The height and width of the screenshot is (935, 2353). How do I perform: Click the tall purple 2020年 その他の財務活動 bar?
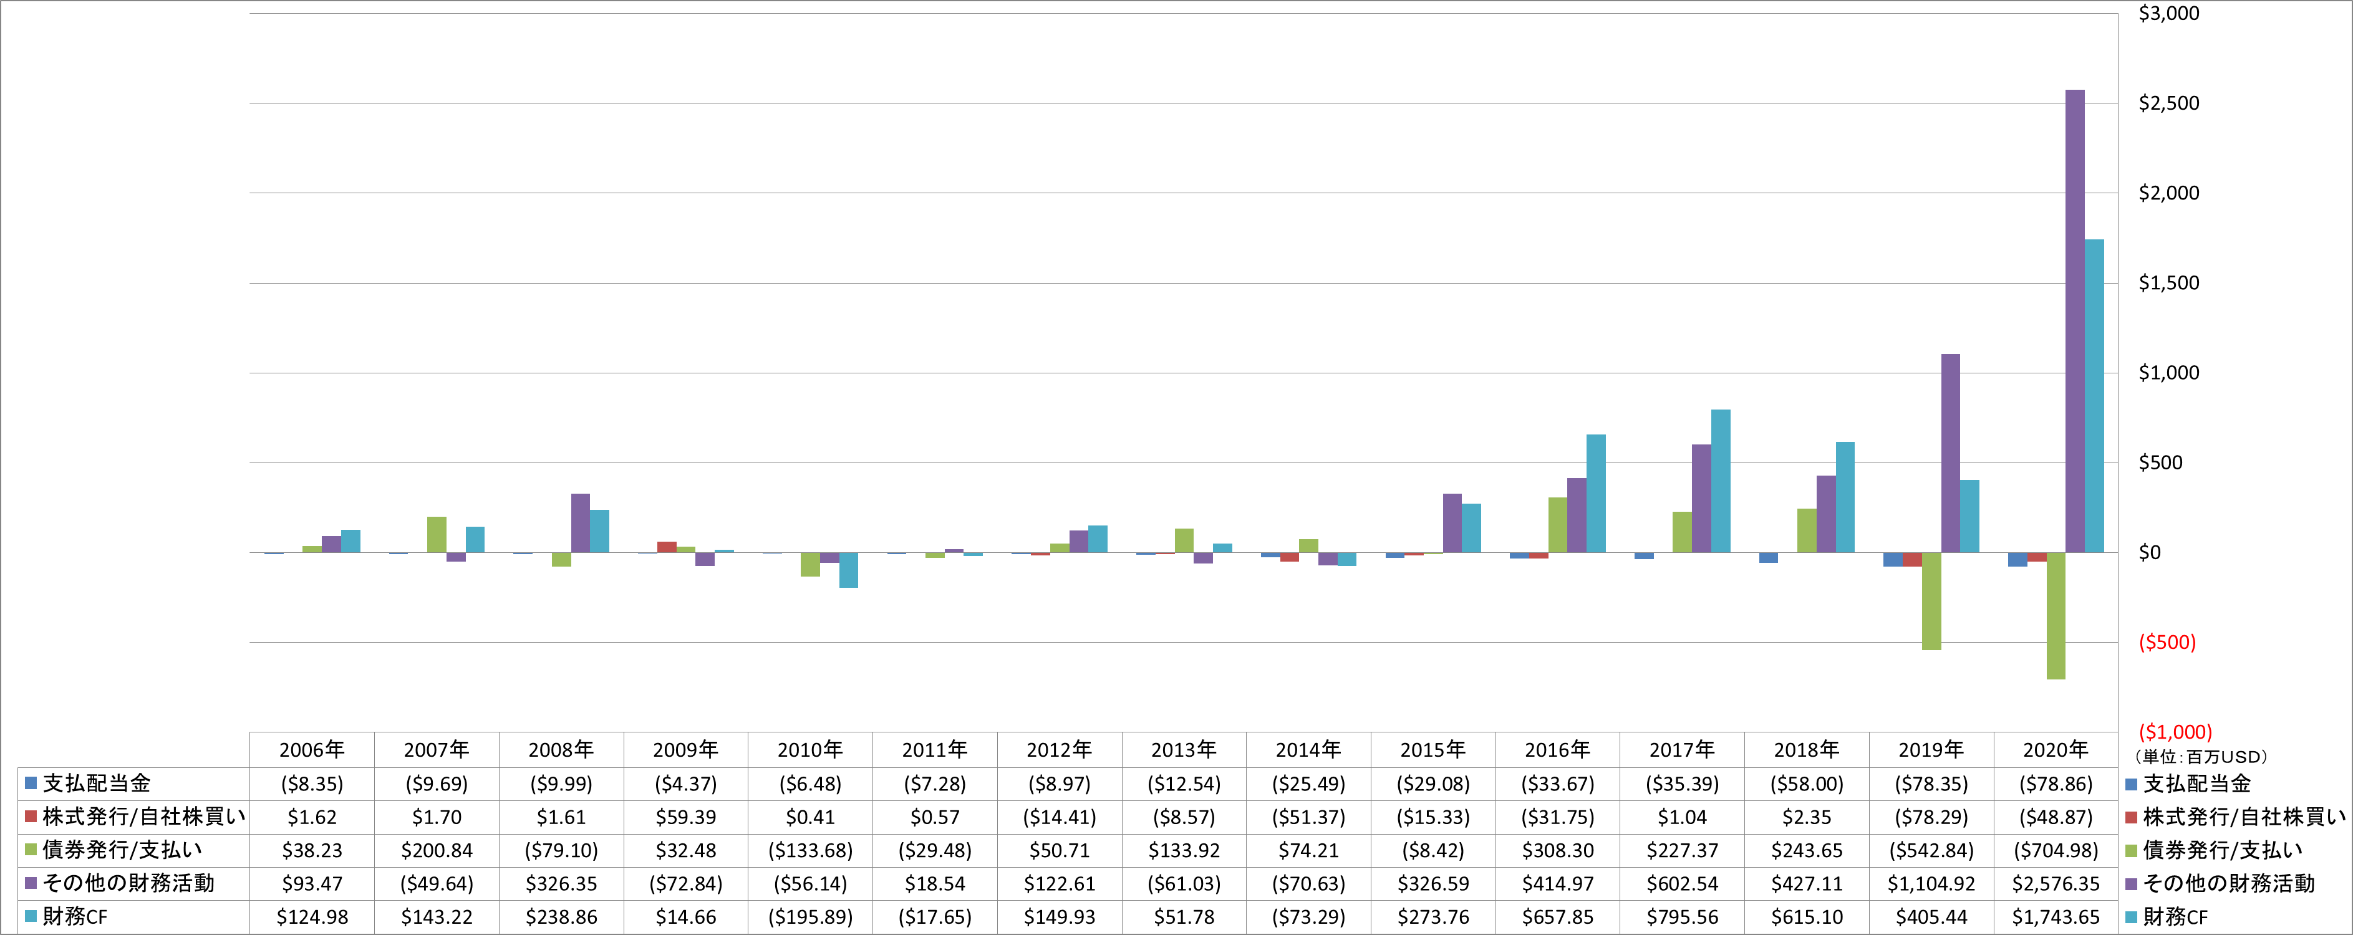[x=2075, y=322]
